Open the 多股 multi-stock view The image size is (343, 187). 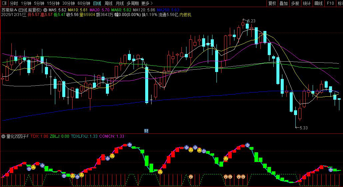click(295, 3)
